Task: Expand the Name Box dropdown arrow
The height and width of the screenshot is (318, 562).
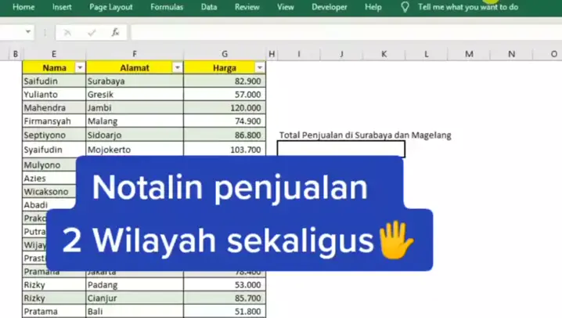Action: [x=28, y=32]
